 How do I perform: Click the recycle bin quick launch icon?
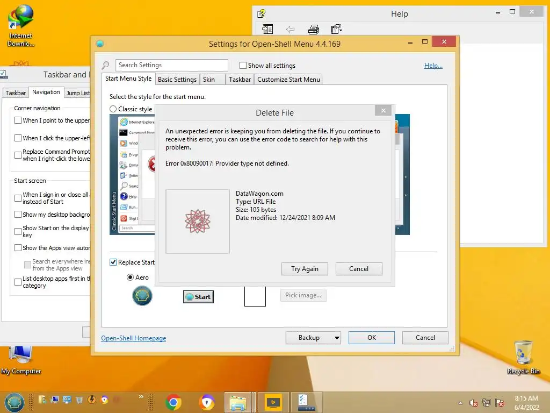(x=79, y=400)
